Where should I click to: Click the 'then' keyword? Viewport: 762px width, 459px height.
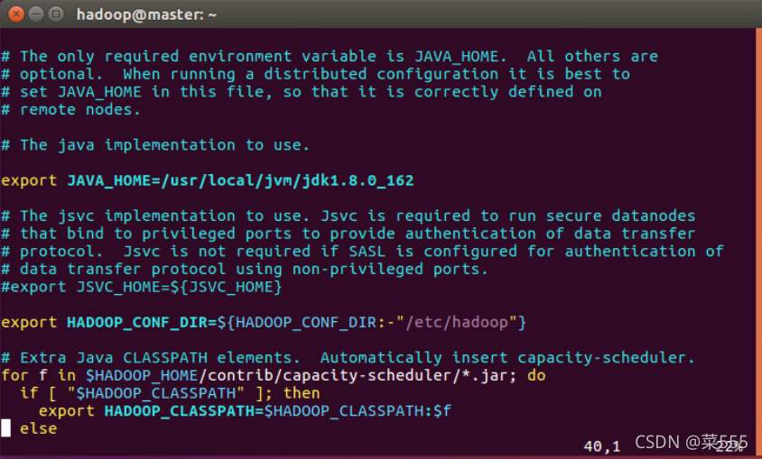point(302,393)
